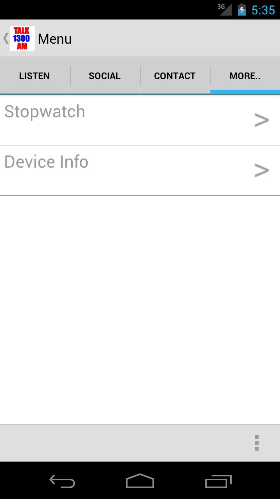Switch to the LISTEN tab
Viewport: 280px width, 499px height.
35,76
